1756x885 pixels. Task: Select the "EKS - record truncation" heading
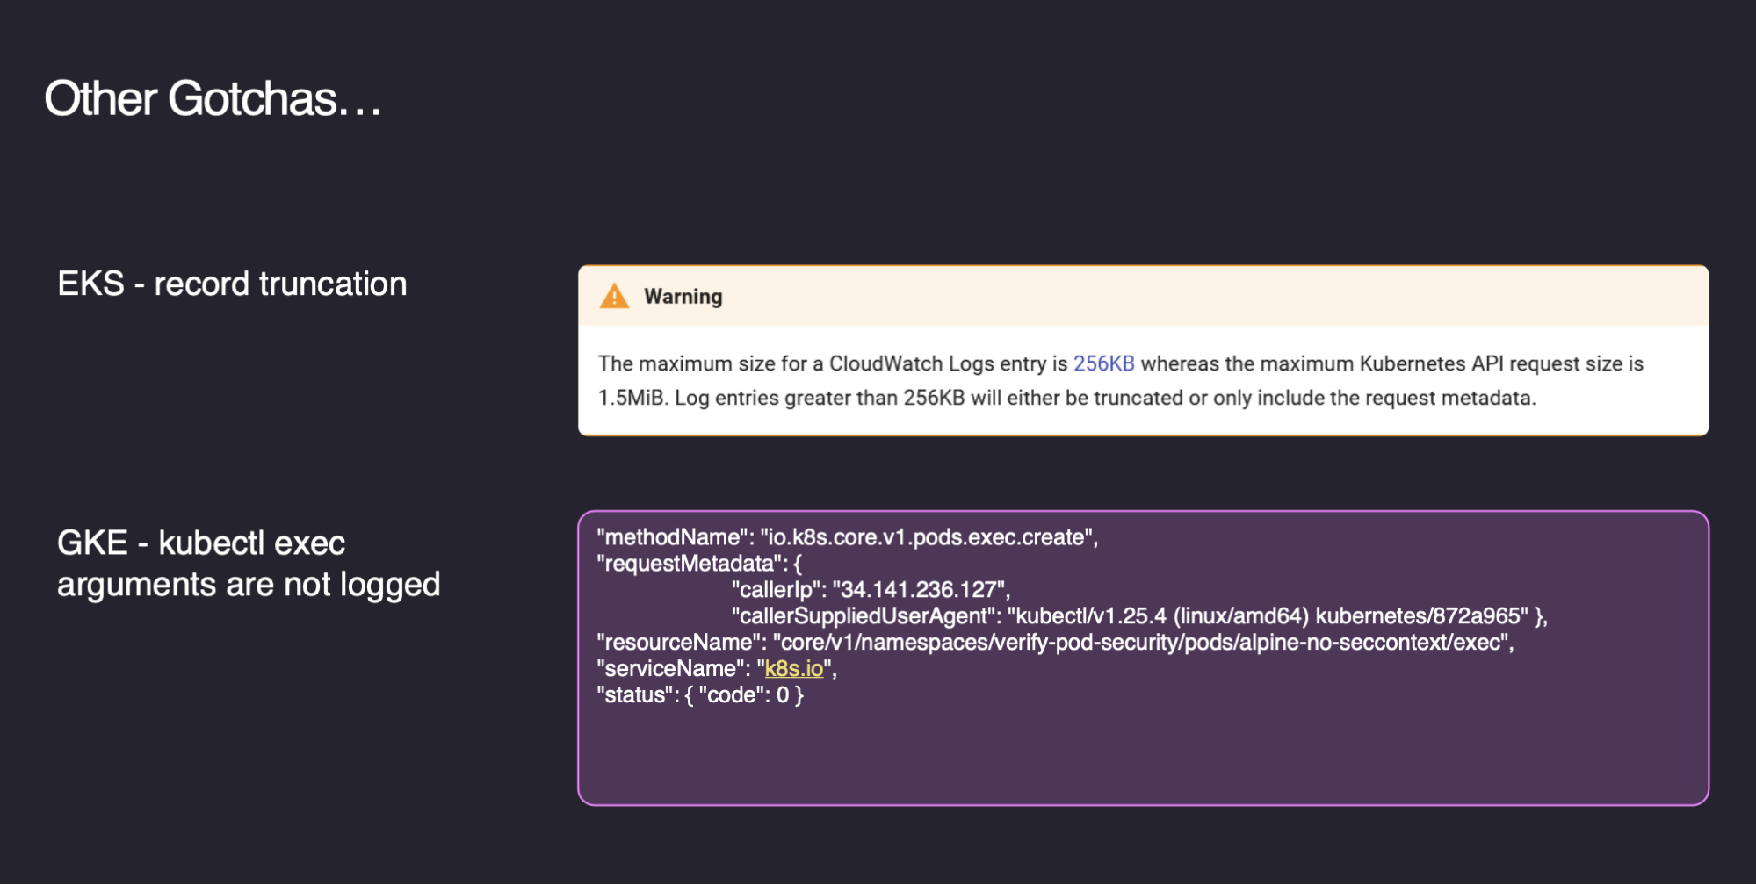click(x=232, y=284)
